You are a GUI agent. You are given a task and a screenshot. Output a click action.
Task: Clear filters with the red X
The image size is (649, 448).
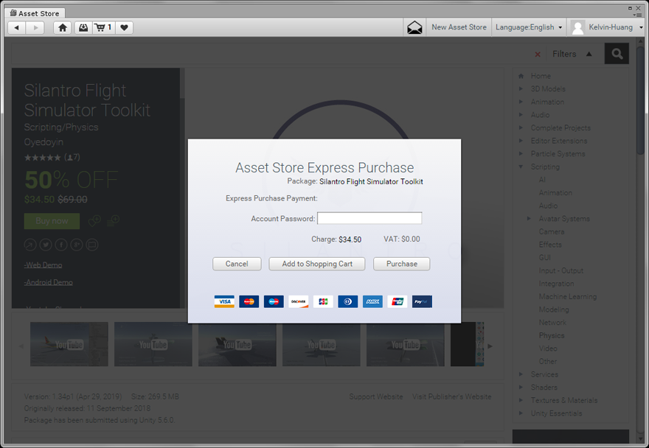click(x=538, y=55)
